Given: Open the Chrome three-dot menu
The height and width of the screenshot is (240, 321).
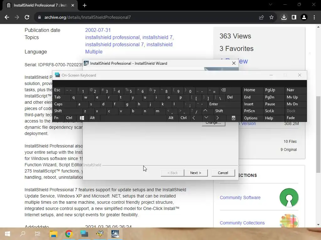Looking at the screenshot, I should click(314, 17).
